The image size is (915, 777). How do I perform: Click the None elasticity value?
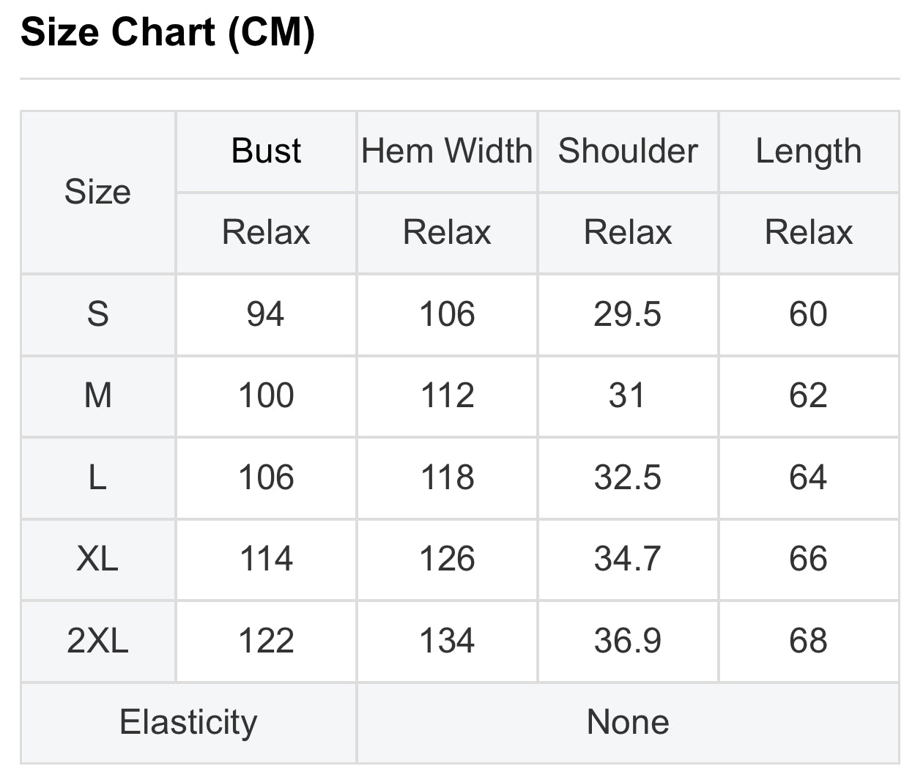tap(628, 722)
